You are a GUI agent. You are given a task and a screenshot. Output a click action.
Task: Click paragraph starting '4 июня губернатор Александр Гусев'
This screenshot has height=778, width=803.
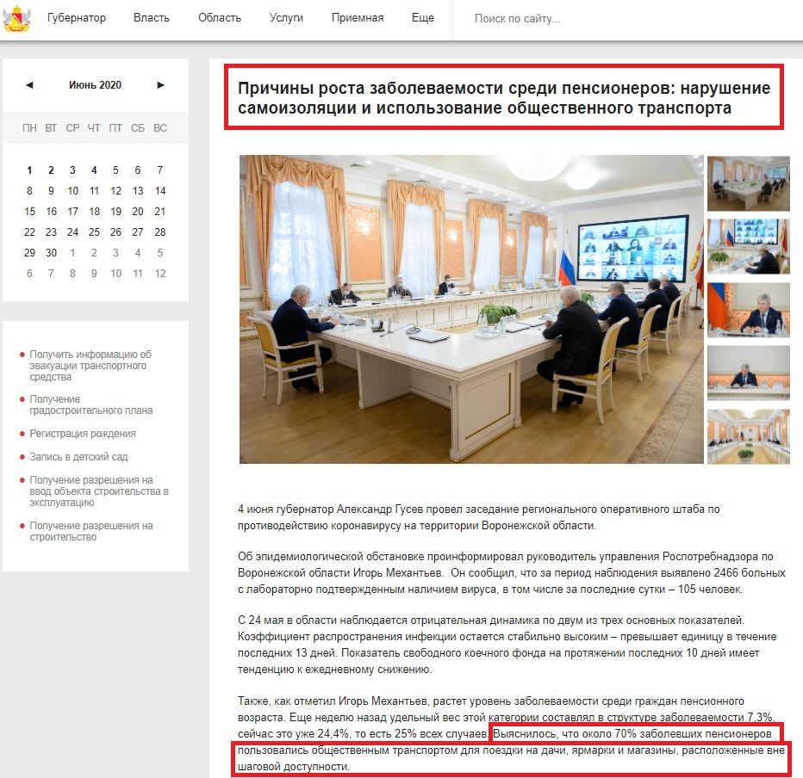pos(479,517)
